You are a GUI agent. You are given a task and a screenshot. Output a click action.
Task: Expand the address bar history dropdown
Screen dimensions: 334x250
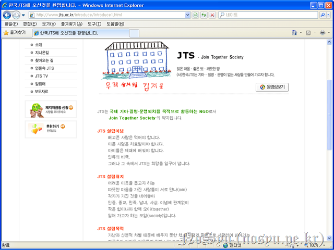188,15
